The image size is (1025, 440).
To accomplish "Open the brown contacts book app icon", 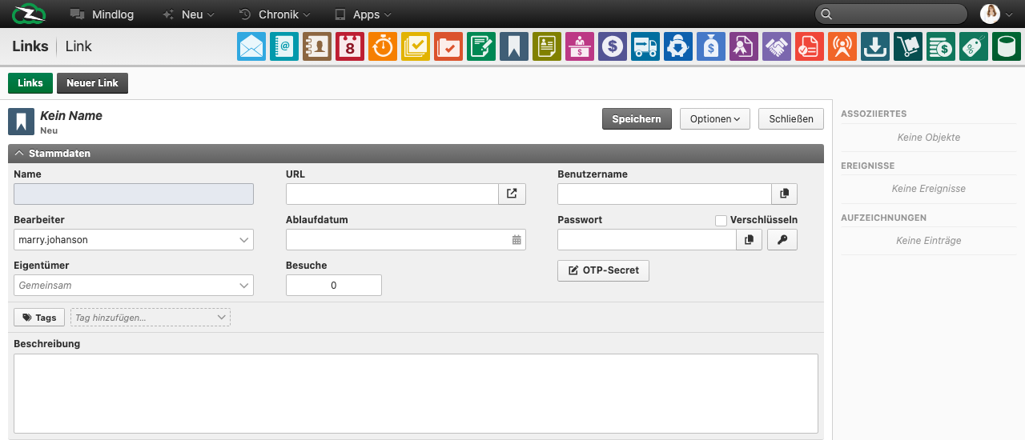I will [317, 46].
